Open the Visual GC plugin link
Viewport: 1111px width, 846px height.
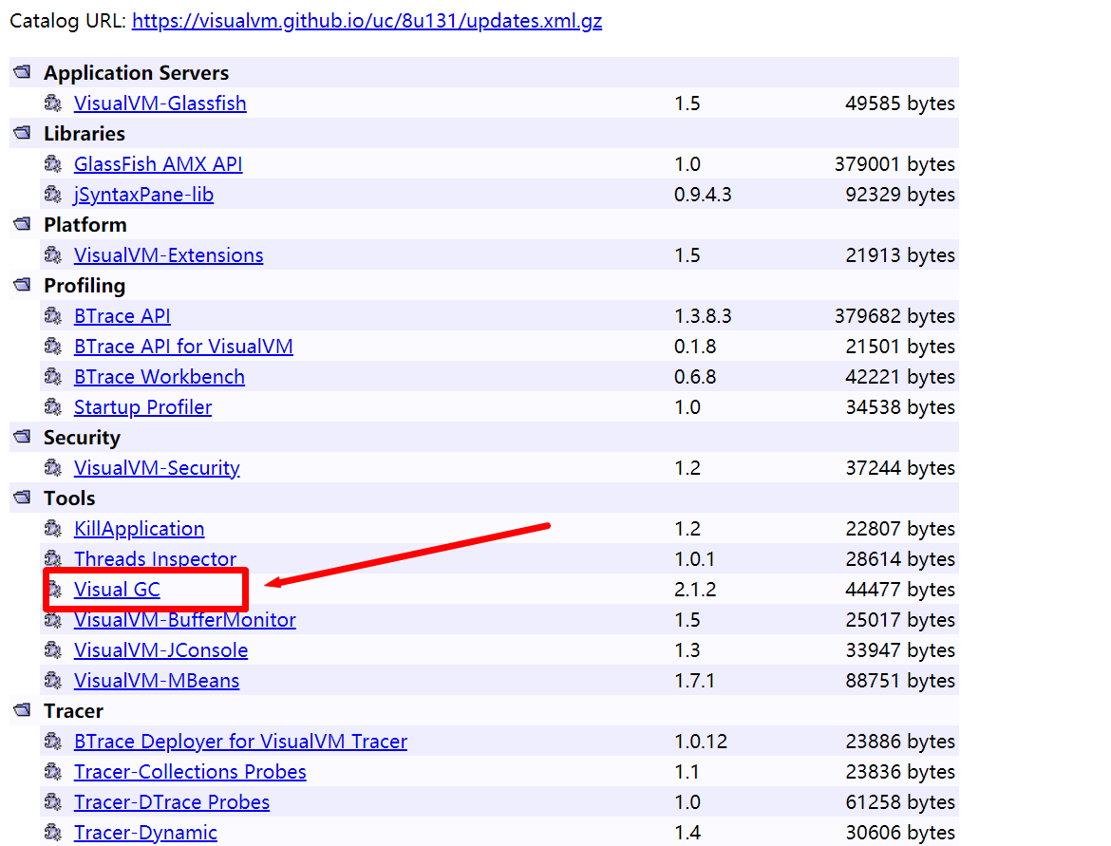[x=117, y=590]
